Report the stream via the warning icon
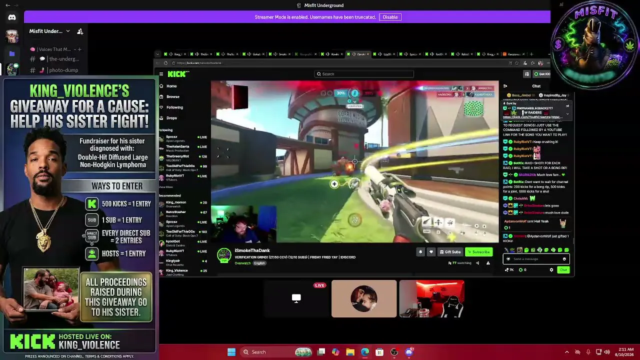640x360 pixels. [488, 263]
